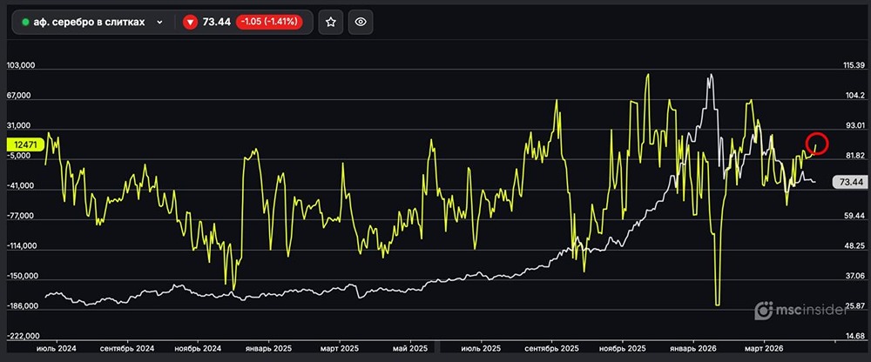Click the 103,000 value on left axis
Viewport: 871px width, 362px height.
(19, 65)
